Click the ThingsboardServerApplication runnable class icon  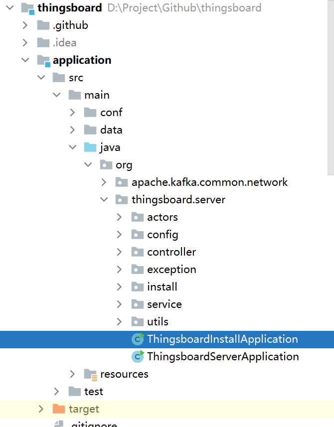tap(138, 356)
